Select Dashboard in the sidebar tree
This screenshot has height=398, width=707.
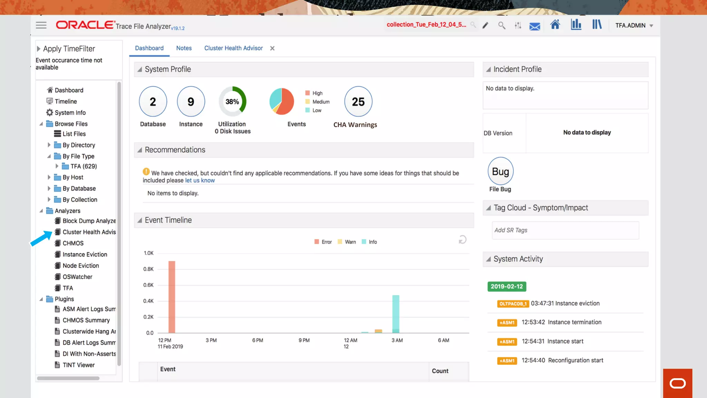65,90
